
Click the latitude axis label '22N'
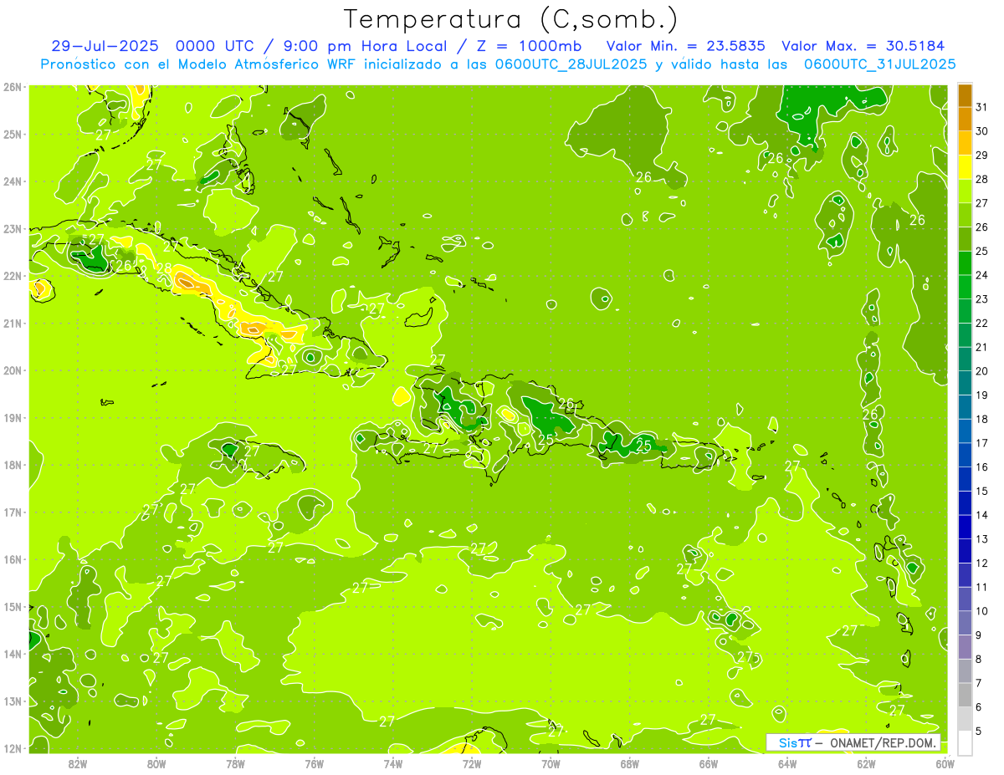[12, 276]
